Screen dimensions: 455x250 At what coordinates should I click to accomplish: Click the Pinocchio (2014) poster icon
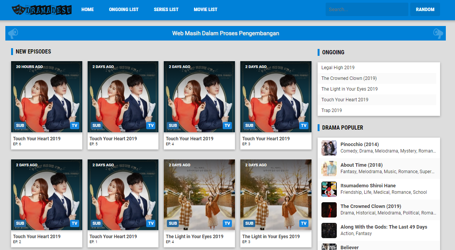point(329,148)
